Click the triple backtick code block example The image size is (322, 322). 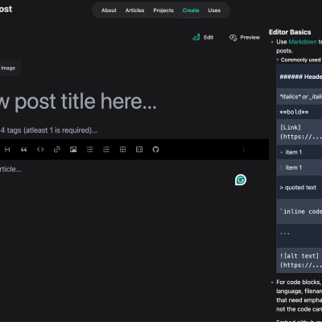point(299,236)
